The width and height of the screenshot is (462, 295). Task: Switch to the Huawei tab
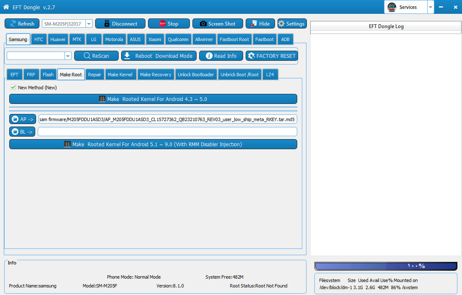(58, 39)
